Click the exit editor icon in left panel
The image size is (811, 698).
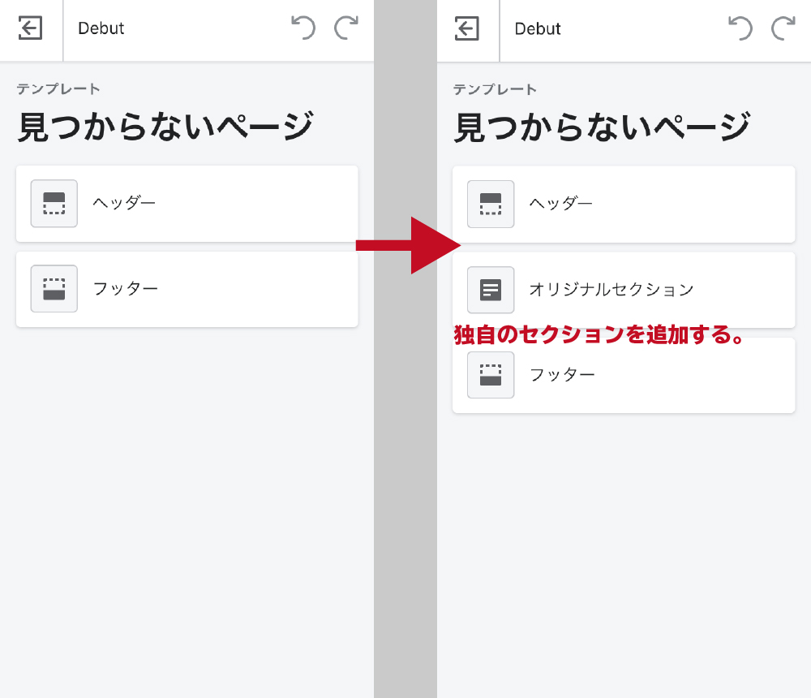pyautogui.click(x=30, y=28)
